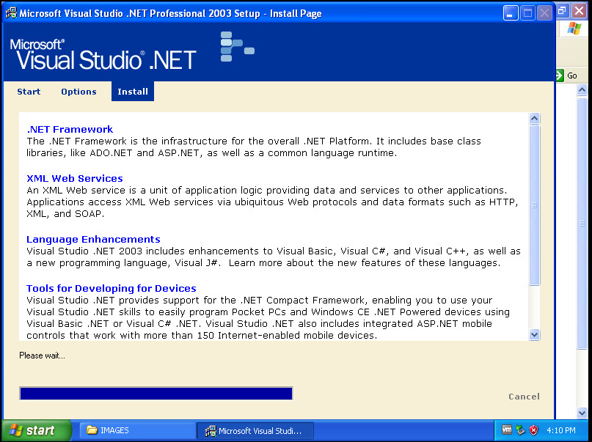Click the VMware tray icon
Screen dimensions: 592x442
[507, 430]
